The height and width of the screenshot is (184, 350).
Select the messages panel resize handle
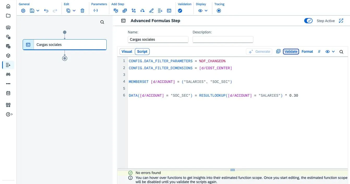233,170
